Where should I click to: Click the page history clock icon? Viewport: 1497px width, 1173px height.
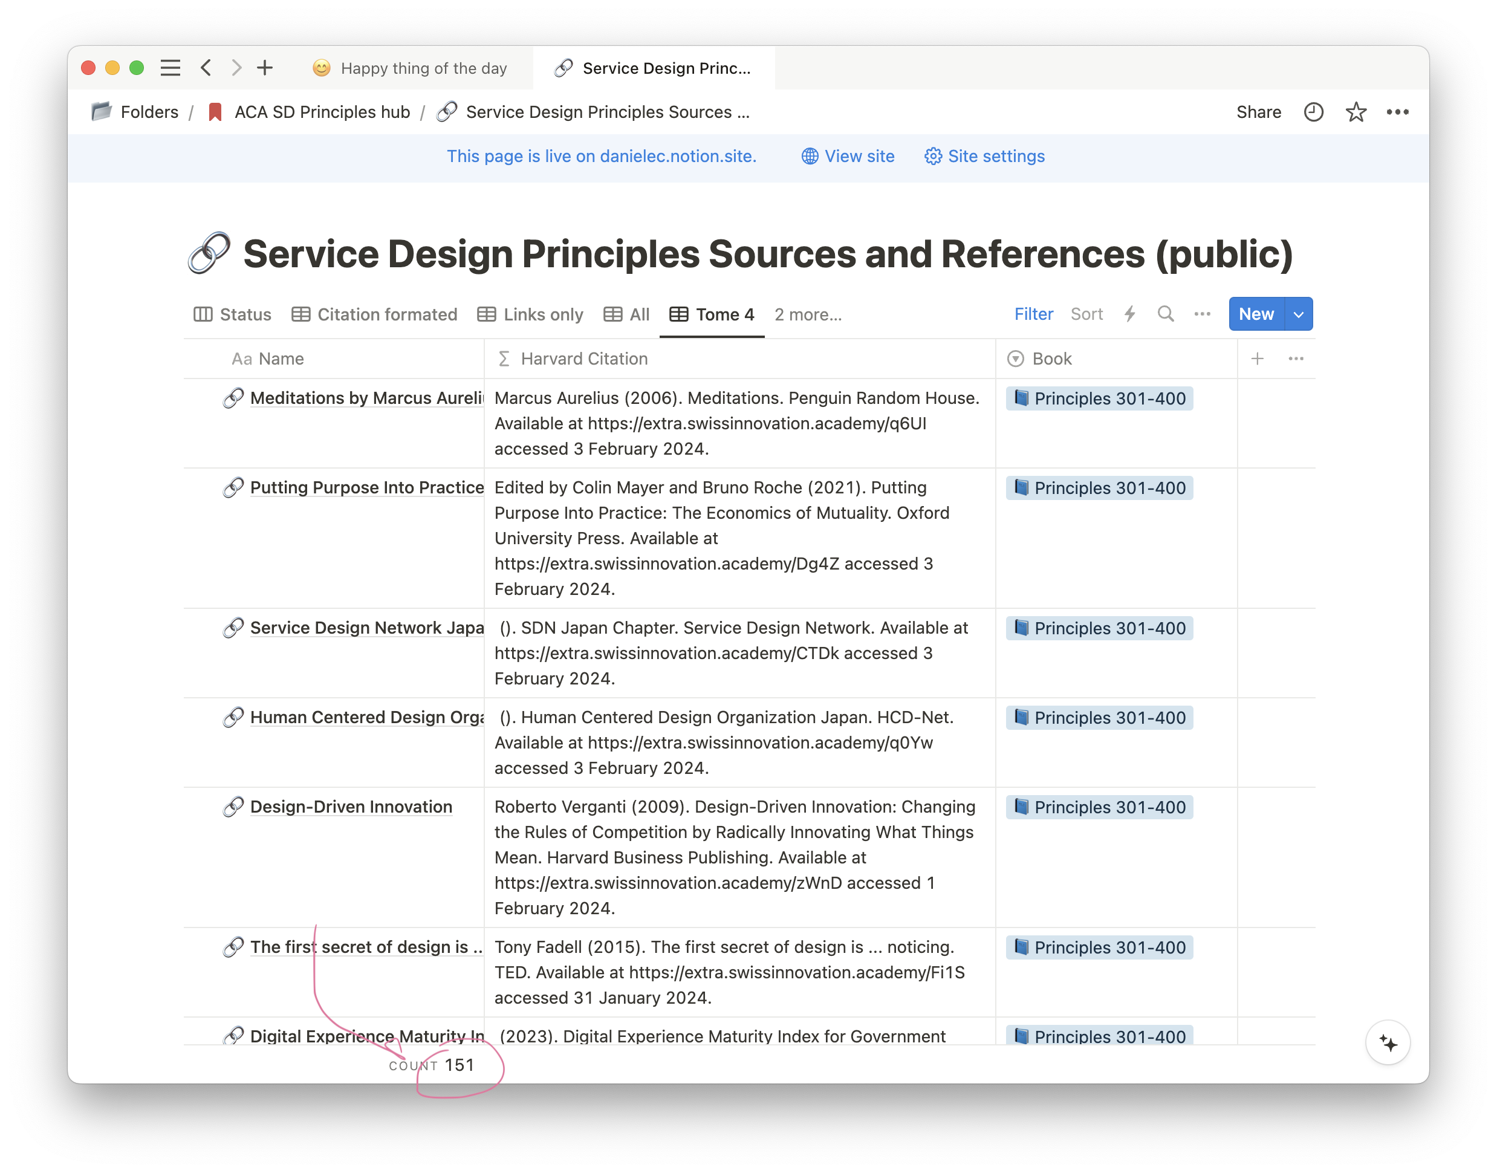click(1313, 112)
